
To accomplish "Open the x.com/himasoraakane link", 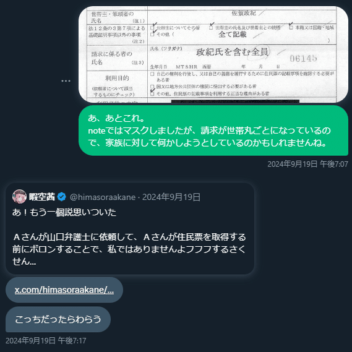I will click(64, 290).
